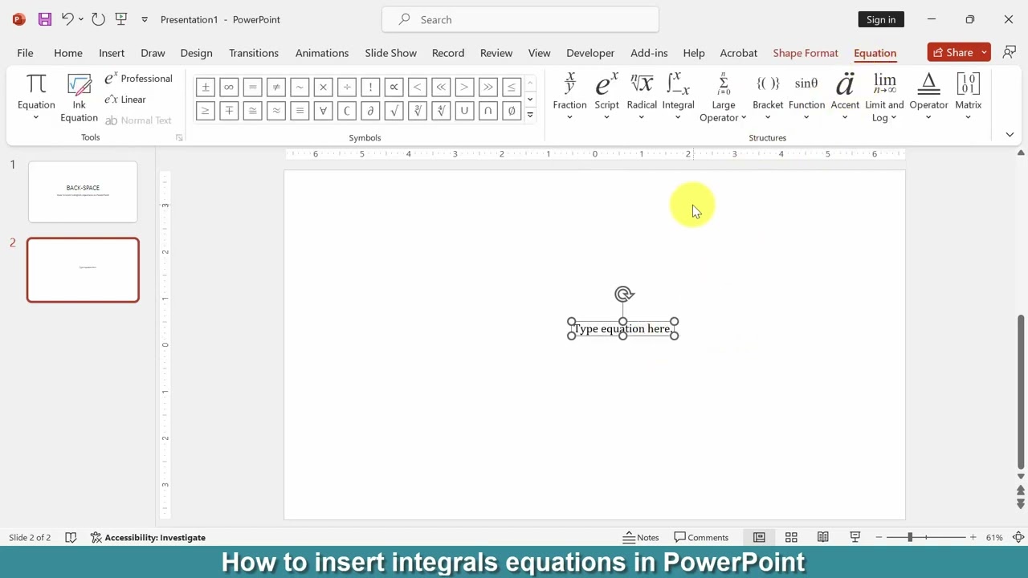Open the Integral structures dropdown
1028x578 pixels.
[x=678, y=97]
